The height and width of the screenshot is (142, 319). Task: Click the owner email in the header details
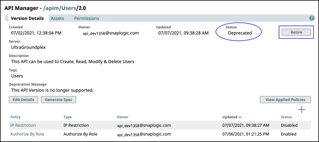[111, 33]
